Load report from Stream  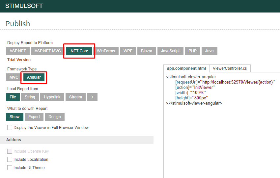pyautogui.click(x=75, y=97)
